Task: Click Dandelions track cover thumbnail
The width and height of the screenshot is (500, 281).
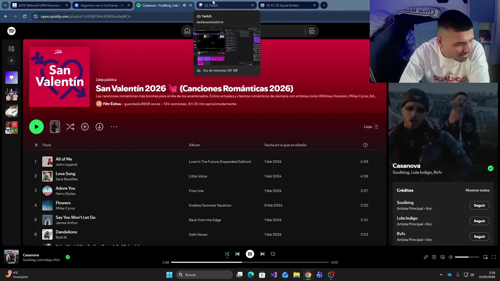Action: (47, 234)
